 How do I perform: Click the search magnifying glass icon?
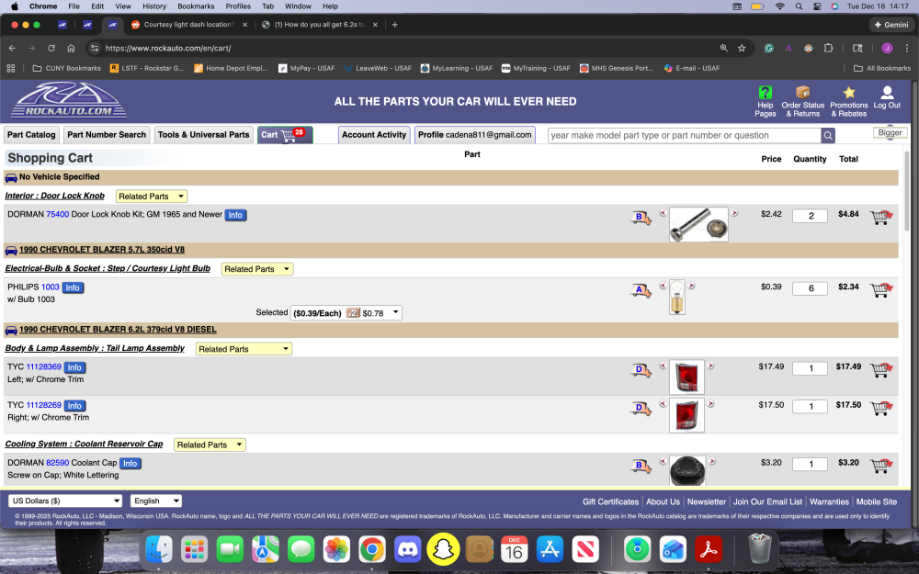[x=828, y=134]
